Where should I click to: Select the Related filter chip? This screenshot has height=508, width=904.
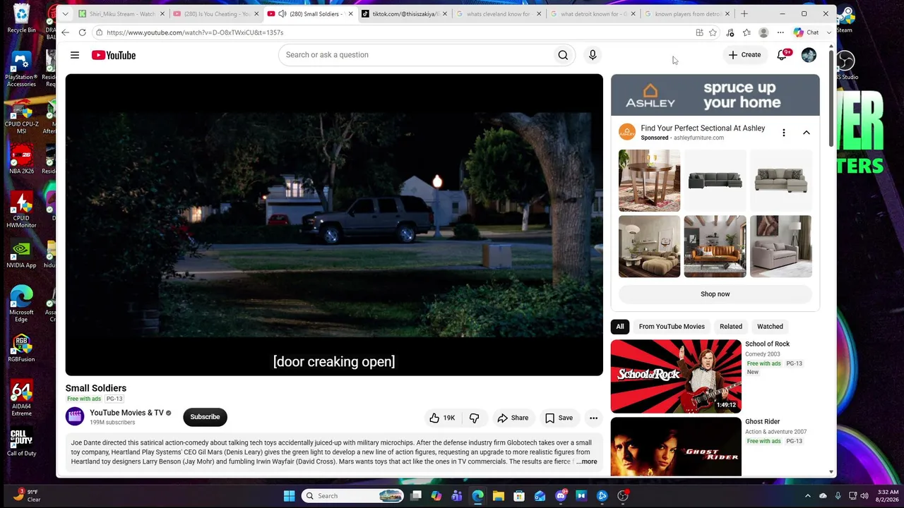[731, 327]
